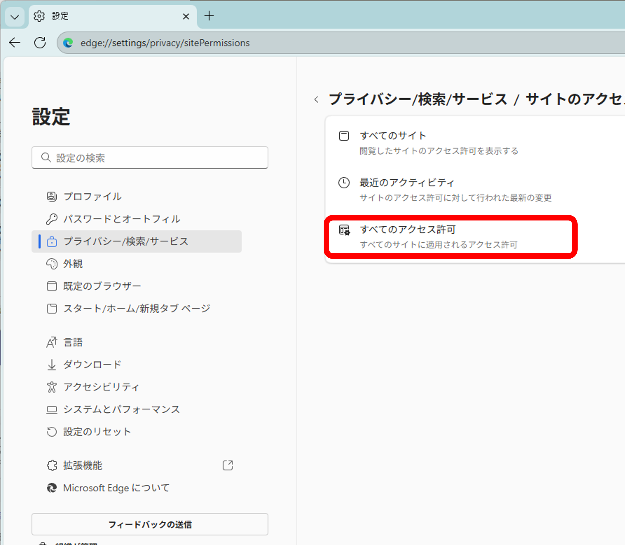Click the 言語 language icon
This screenshot has height=545, width=625.
pos(52,342)
